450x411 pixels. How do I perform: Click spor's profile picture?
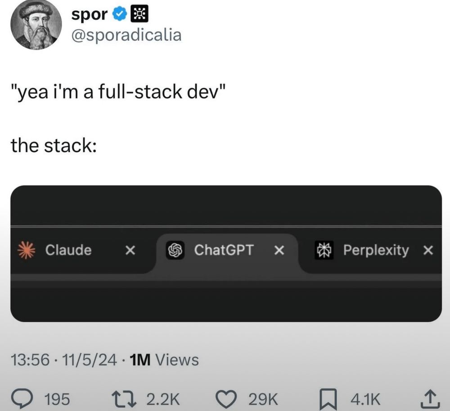pyautogui.click(x=36, y=25)
